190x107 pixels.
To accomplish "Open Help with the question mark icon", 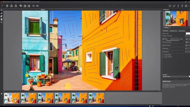I will tap(182, 6).
